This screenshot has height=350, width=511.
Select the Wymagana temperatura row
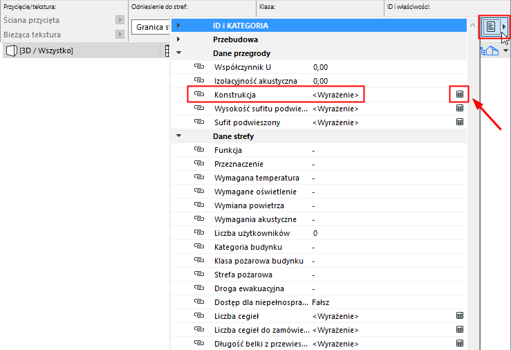pos(319,178)
